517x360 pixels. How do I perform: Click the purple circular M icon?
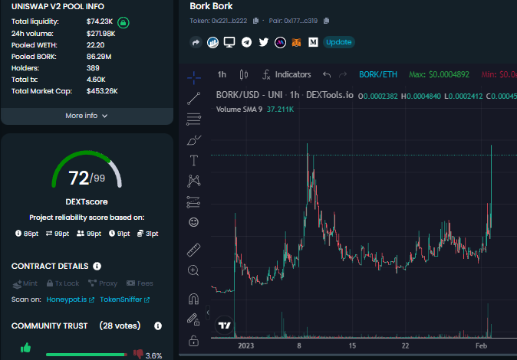click(280, 42)
